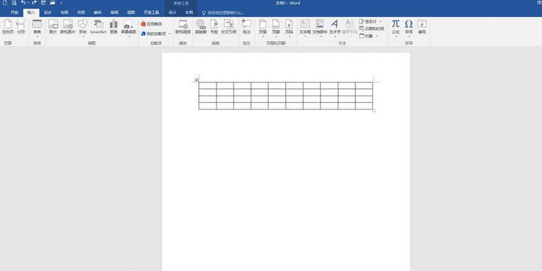This screenshot has height=271, width=542.
Task: Click the Online Pictures icon
Action: [x=68, y=27]
